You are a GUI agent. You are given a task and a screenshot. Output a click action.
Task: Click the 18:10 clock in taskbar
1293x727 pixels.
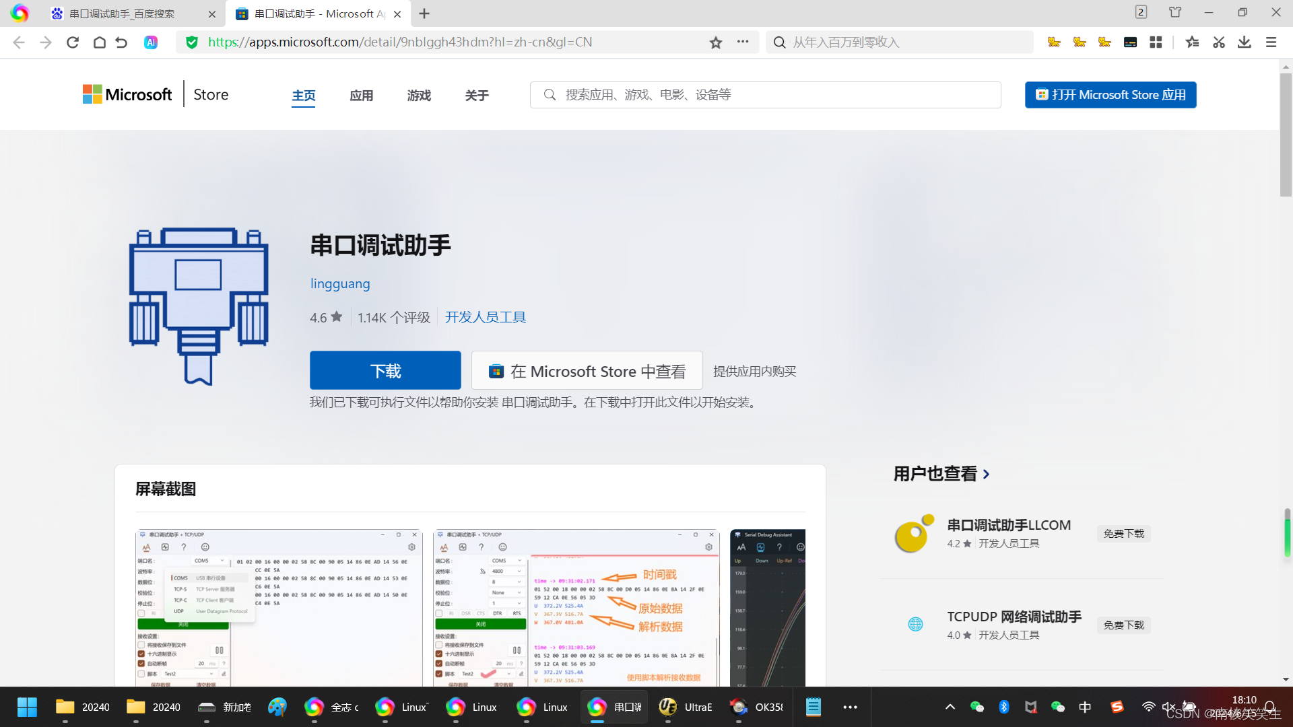click(1244, 700)
